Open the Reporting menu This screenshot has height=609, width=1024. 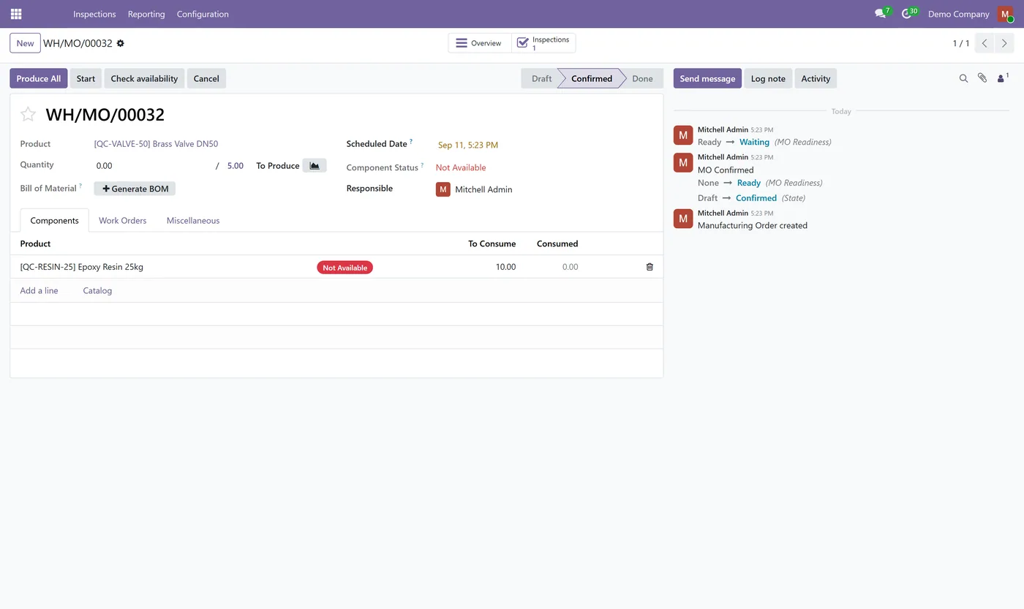click(x=146, y=14)
